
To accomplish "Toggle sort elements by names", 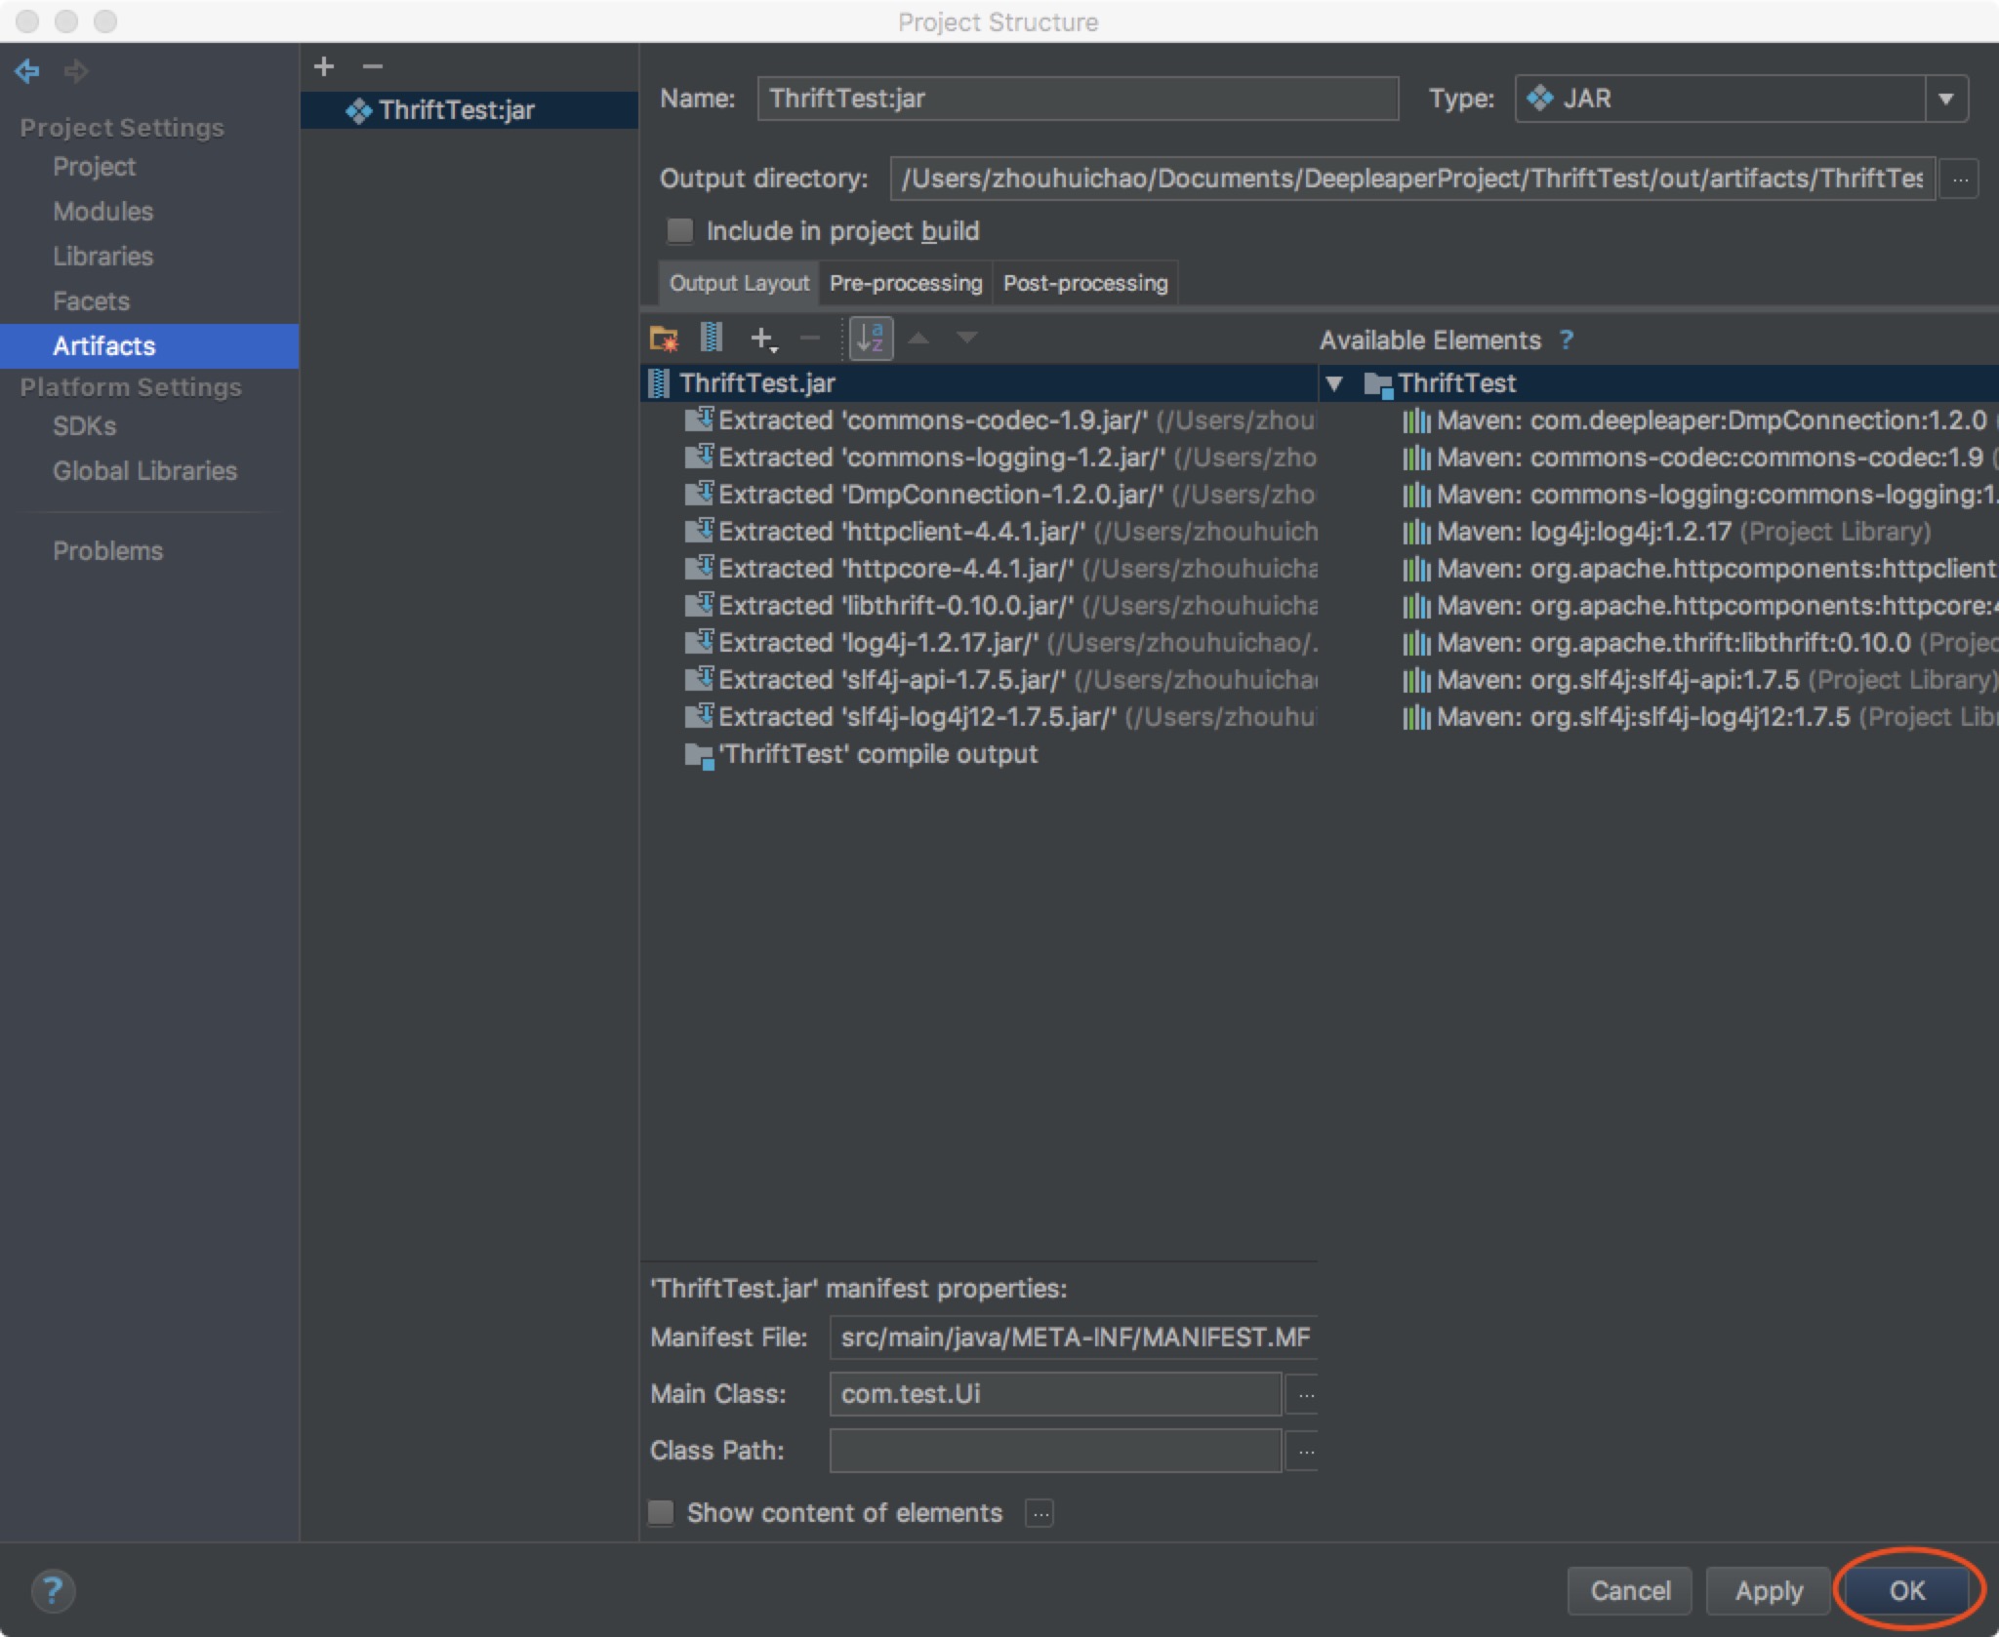I will [x=871, y=339].
